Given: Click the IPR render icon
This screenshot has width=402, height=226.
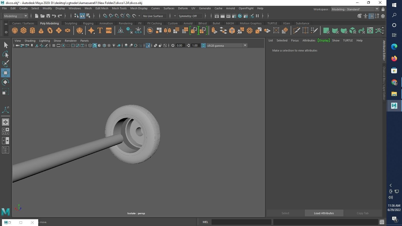Looking at the screenshot, I should [228, 16].
